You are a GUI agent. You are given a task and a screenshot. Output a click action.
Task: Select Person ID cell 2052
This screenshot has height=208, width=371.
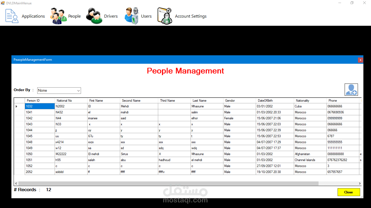coord(40,172)
